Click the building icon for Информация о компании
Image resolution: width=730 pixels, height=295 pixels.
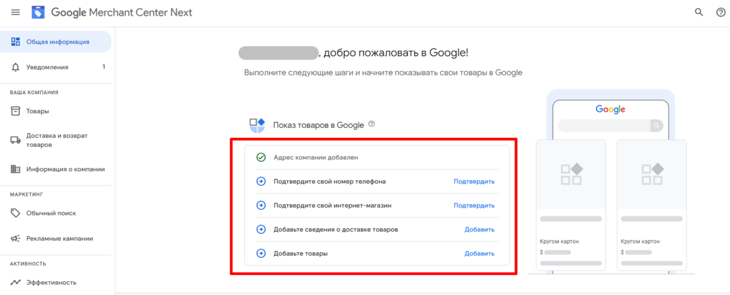16,169
